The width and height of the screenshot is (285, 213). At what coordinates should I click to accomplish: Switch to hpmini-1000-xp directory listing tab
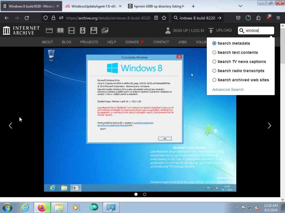[156, 6]
